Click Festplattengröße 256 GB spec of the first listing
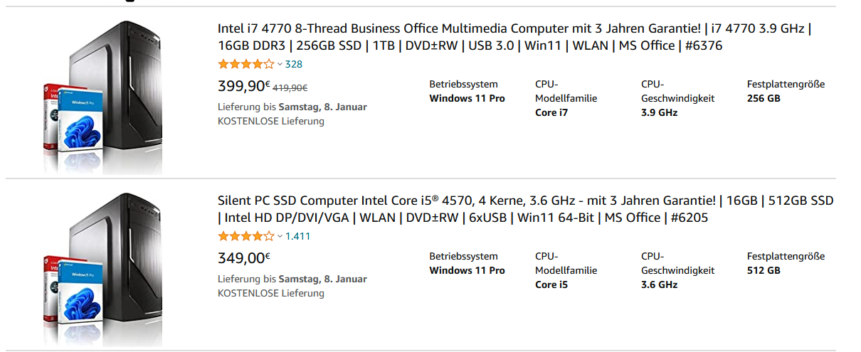The height and width of the screenshot is (352, 861). click(x=786, y=91)
